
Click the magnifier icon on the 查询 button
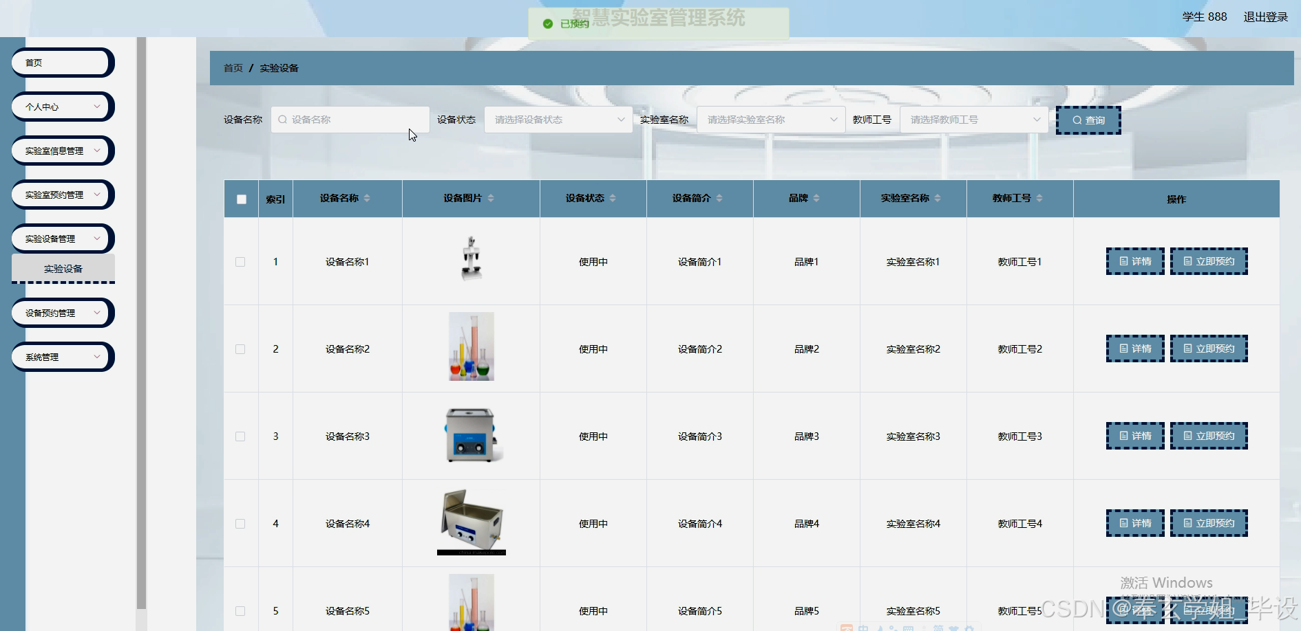1078,120
